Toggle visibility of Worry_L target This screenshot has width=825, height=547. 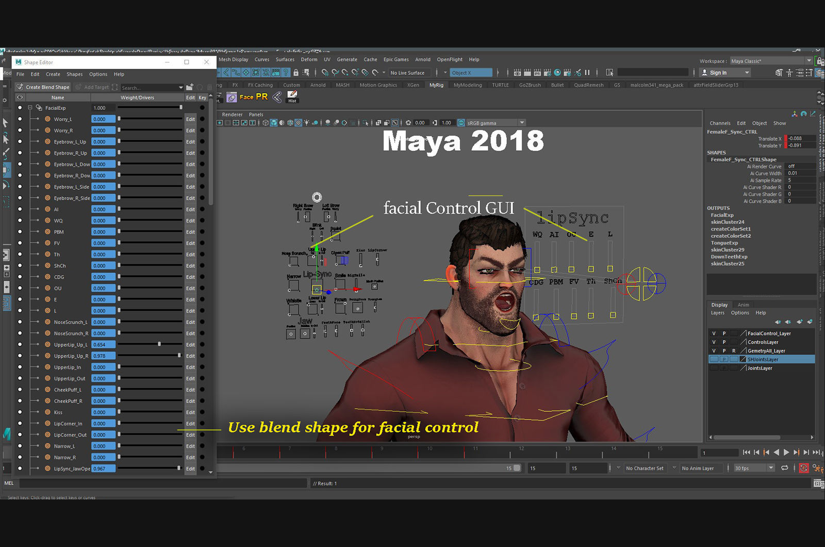20,119
